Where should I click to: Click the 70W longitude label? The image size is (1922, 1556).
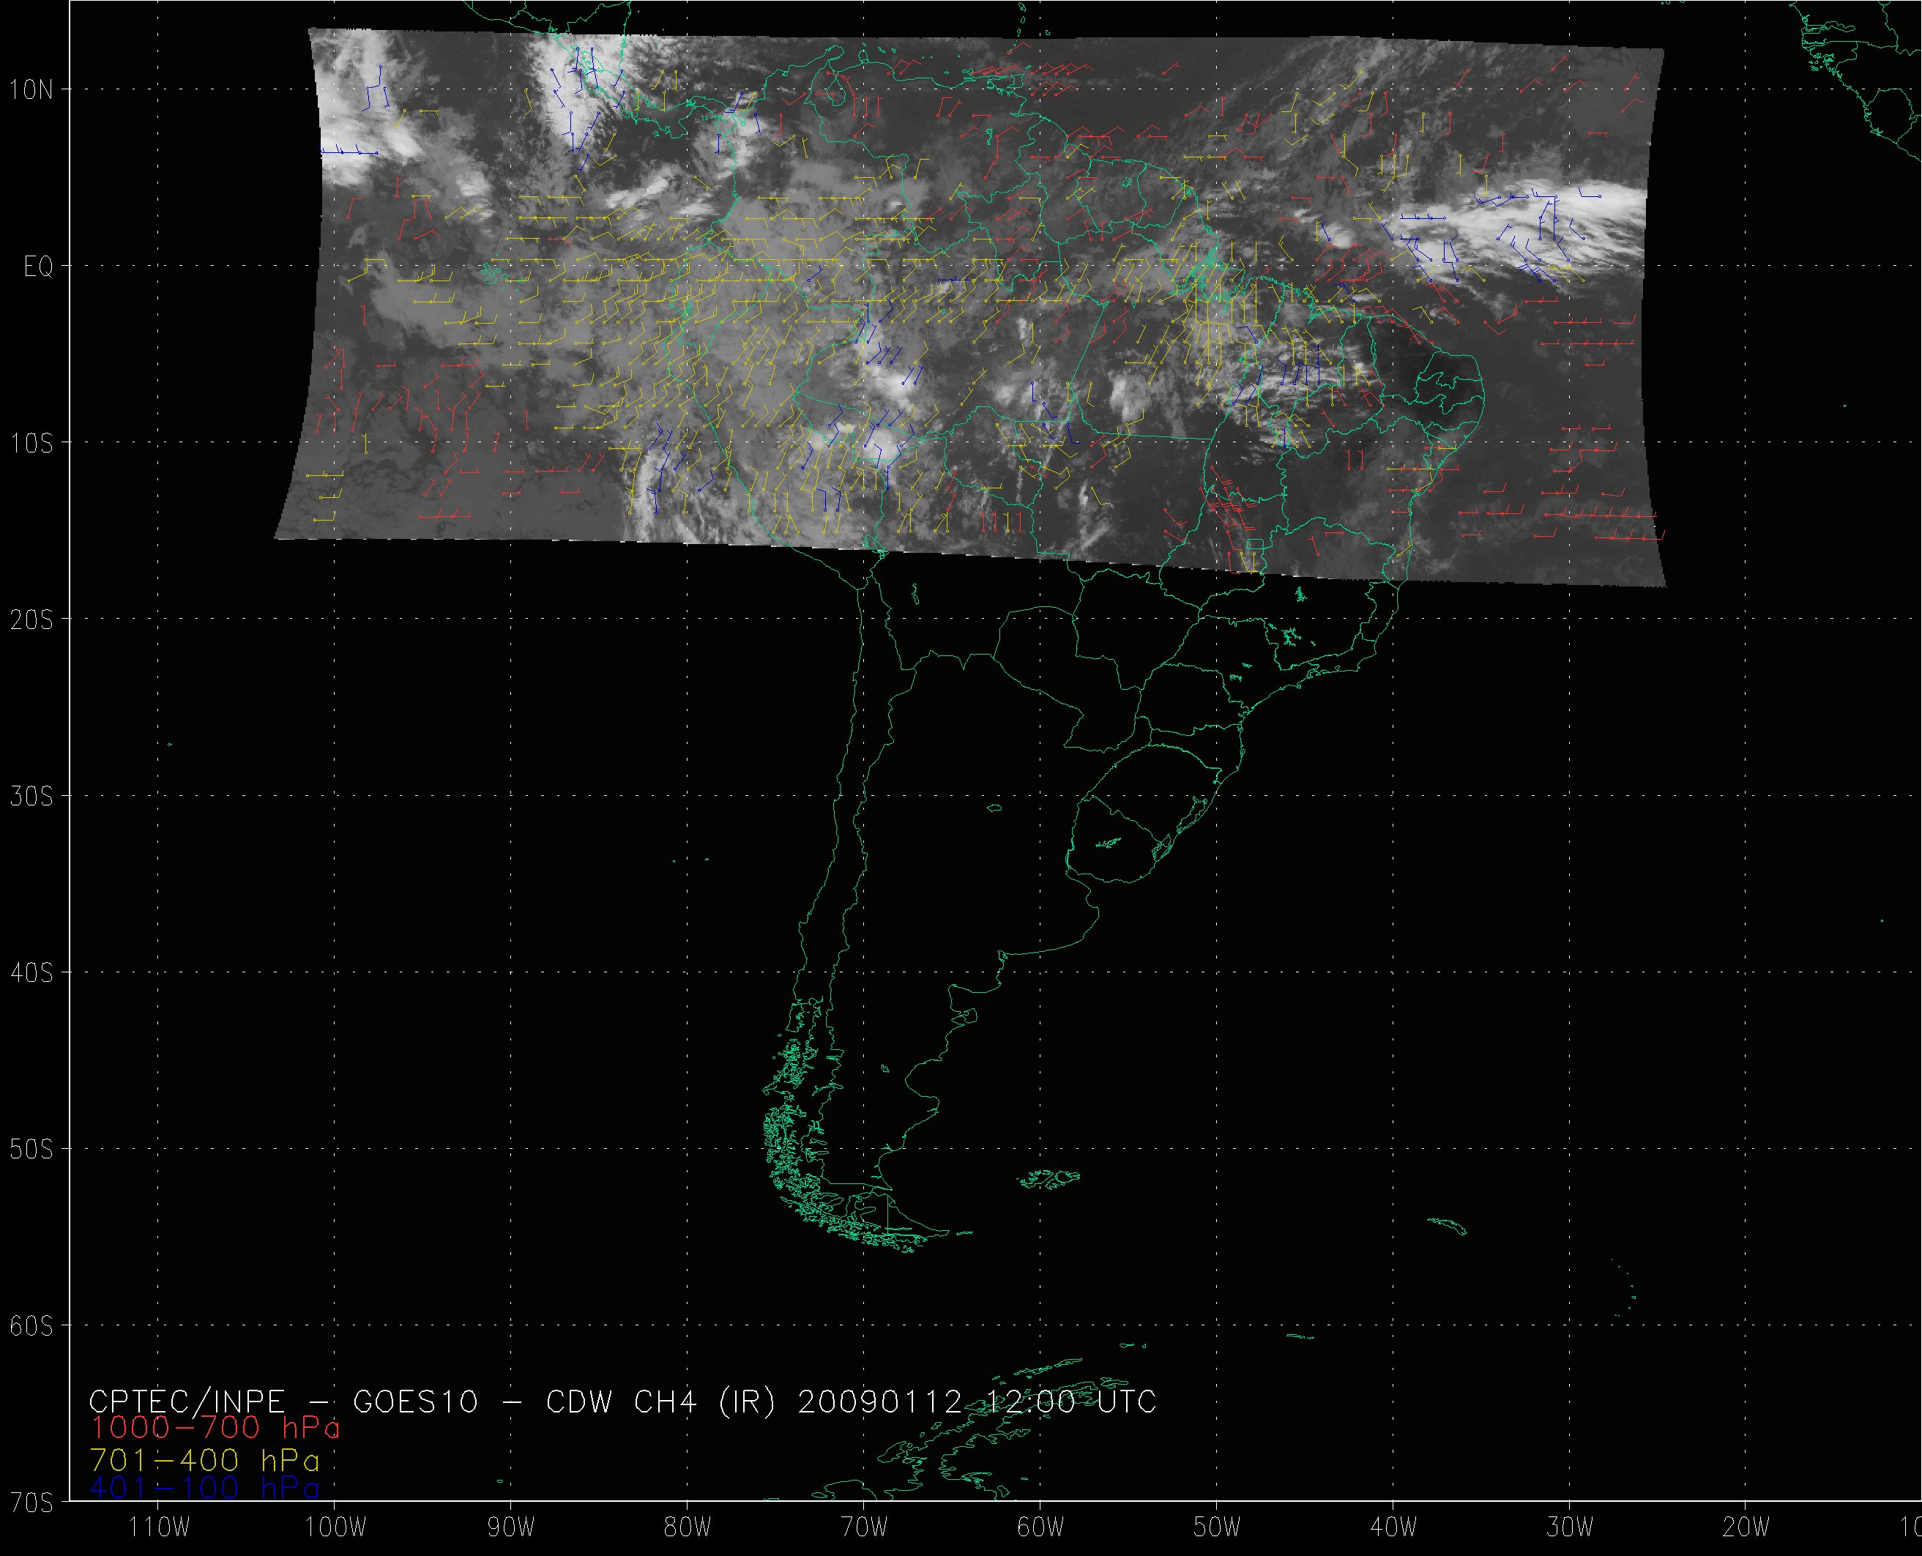865,1527
